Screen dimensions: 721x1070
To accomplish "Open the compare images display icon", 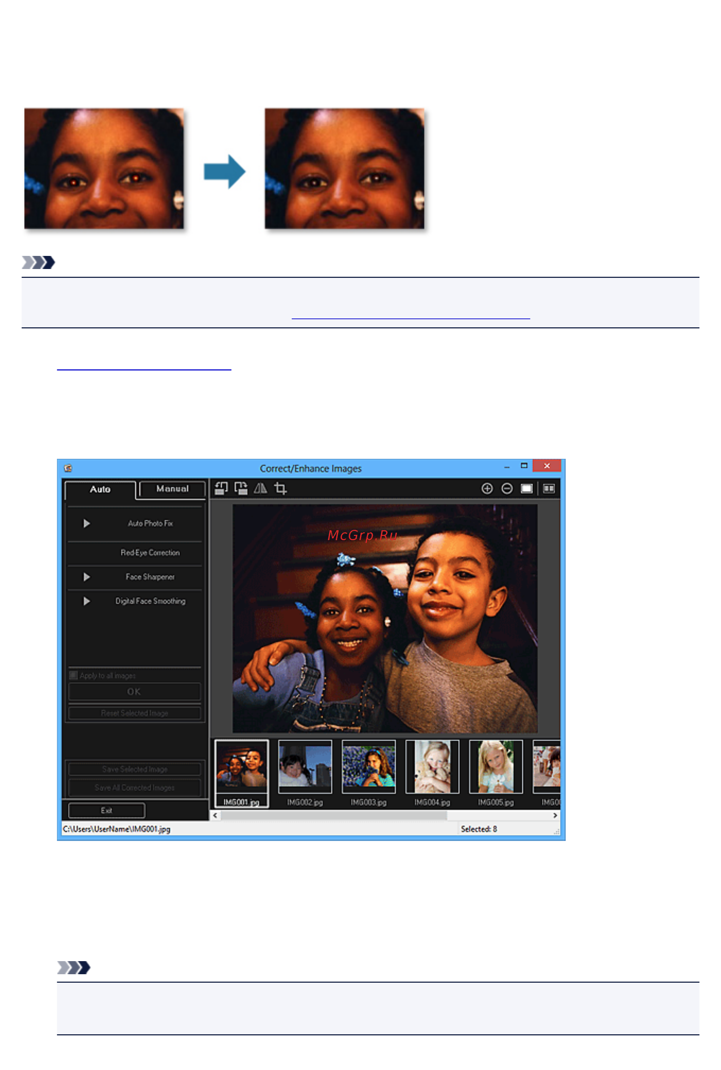I will pyautogui.click(x=549, y=489).
